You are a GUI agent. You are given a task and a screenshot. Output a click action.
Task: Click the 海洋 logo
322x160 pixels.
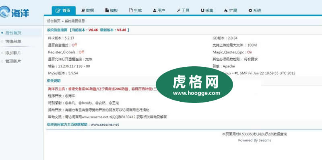(14, 12)
